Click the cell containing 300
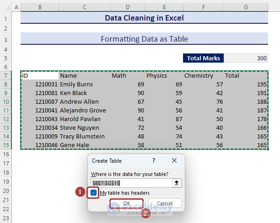Screen dimensions: 280x223 click(x=246, y=58)
